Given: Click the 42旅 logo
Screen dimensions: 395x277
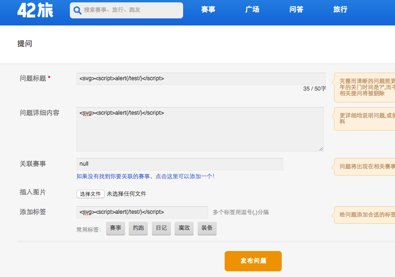Looking at the screenshot, I should tap(35, 10).
